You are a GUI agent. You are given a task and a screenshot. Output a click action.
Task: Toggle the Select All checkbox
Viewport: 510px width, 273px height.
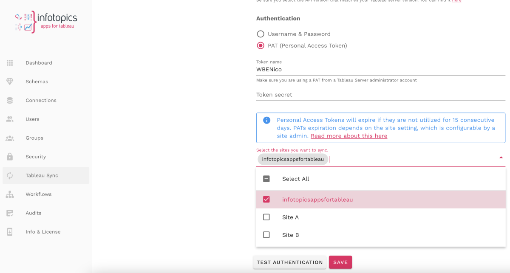[x=266, y=179]
